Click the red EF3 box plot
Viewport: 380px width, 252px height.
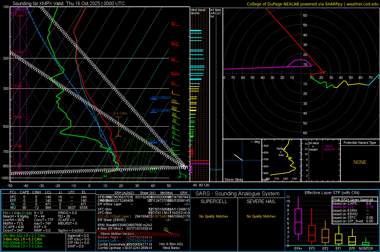[x=312, y=233]
